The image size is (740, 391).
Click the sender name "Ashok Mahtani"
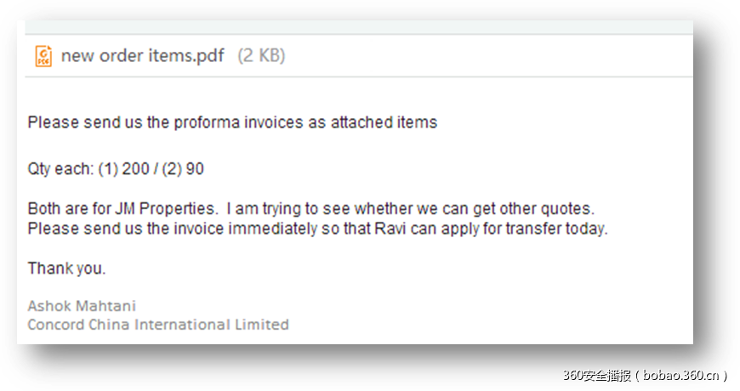coord(82,306)
